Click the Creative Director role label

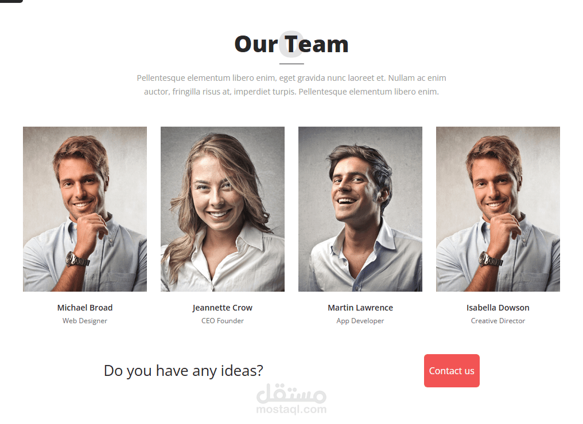point(498,321)
